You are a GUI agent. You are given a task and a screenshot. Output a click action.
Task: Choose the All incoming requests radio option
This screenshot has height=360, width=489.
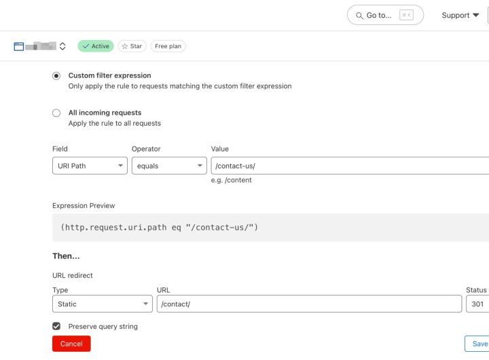[x=56, y=113]
